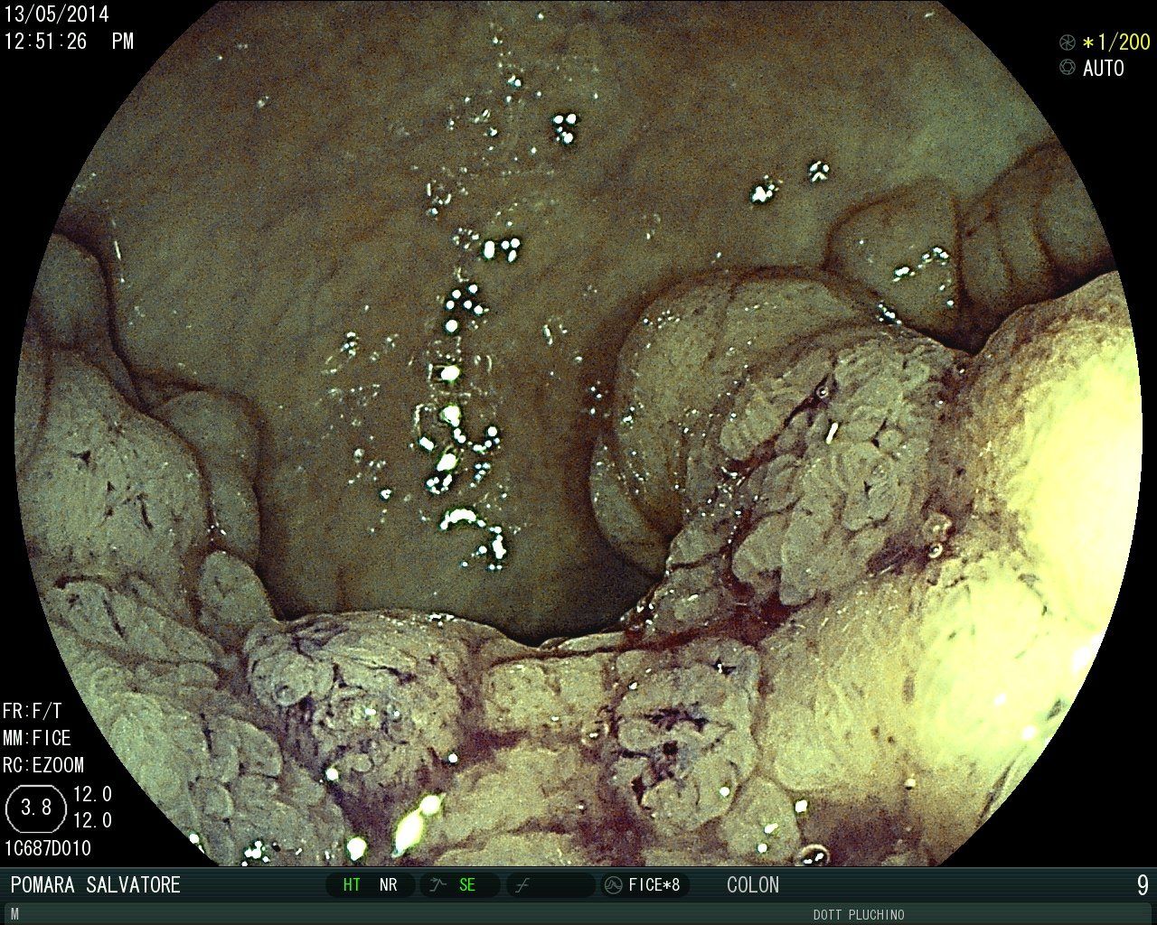Viewport: 1157px width, 925px height.
Task: Click the RC:EZOOM setting line
Action: [43, 765]
